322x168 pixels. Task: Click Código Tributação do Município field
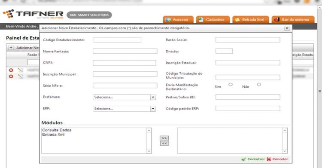point(248,77)
